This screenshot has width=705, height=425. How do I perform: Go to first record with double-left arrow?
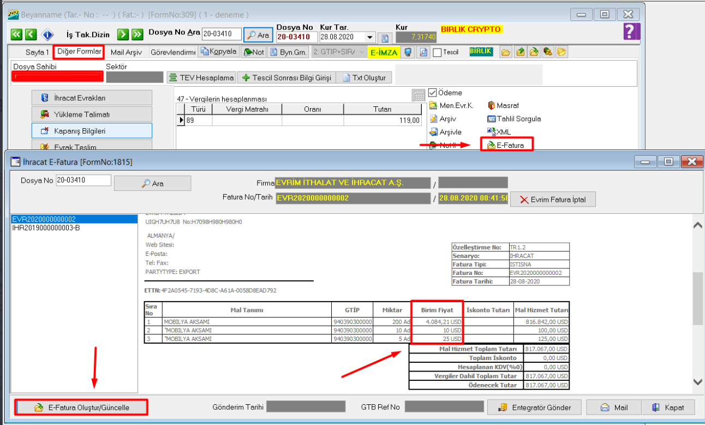(x=16, y=34)
